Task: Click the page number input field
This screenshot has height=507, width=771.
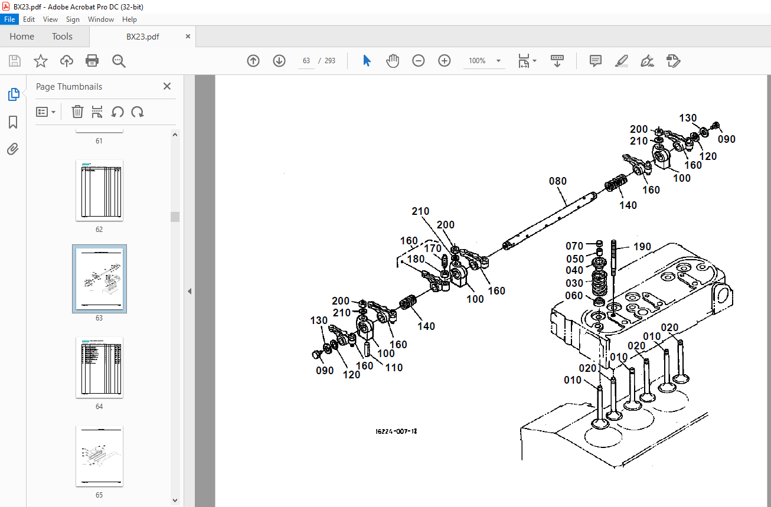Action: point(306,61)
